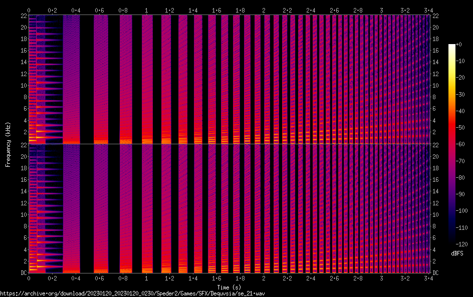
Task: Click the 0.4 tick on the bottom time axis
Action: point(76,278)
